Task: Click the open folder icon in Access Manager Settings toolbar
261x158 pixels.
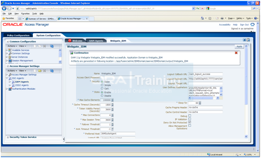Action: pyautogui.click(x=40, y=71)
